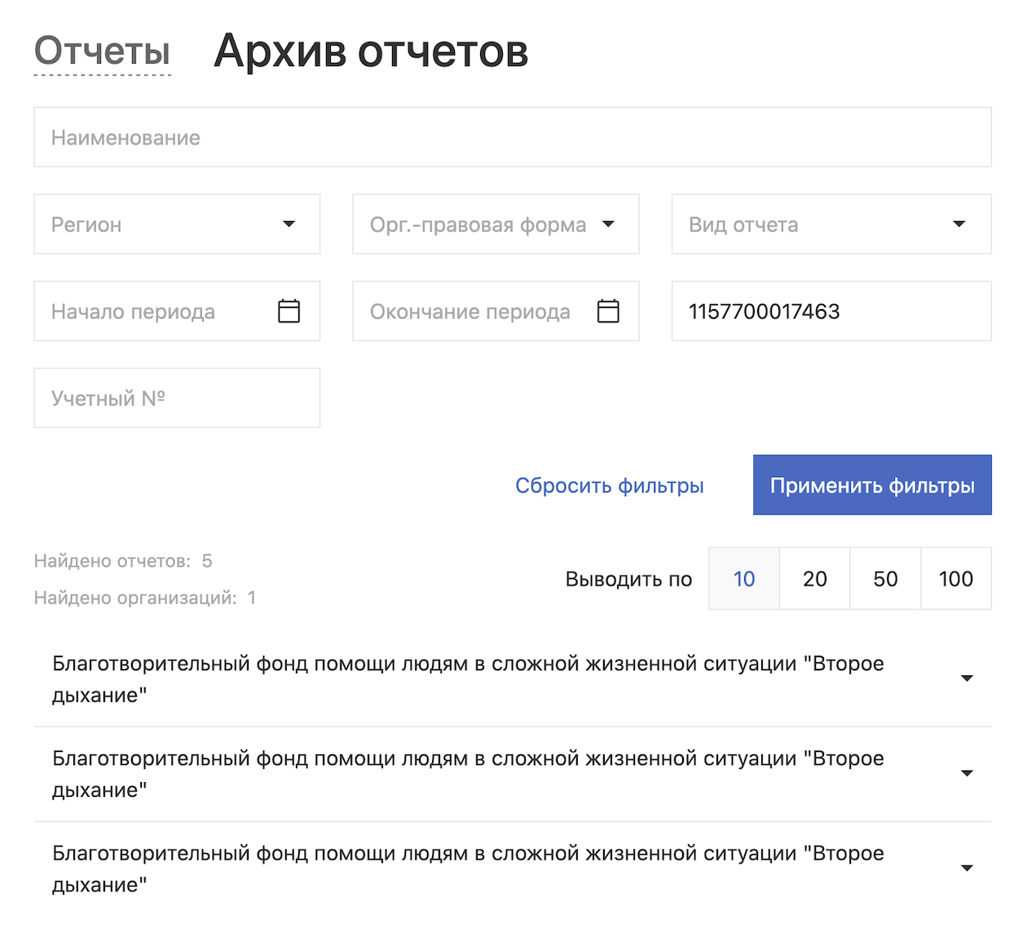
Task: Open the Орг.-правовая форма dropdown
Action: pyautogui.click(x=496, y=224)
